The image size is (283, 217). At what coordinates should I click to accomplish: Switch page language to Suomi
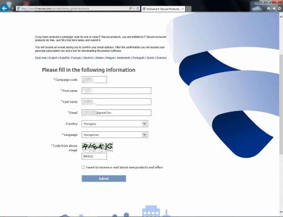pos(151,57)
